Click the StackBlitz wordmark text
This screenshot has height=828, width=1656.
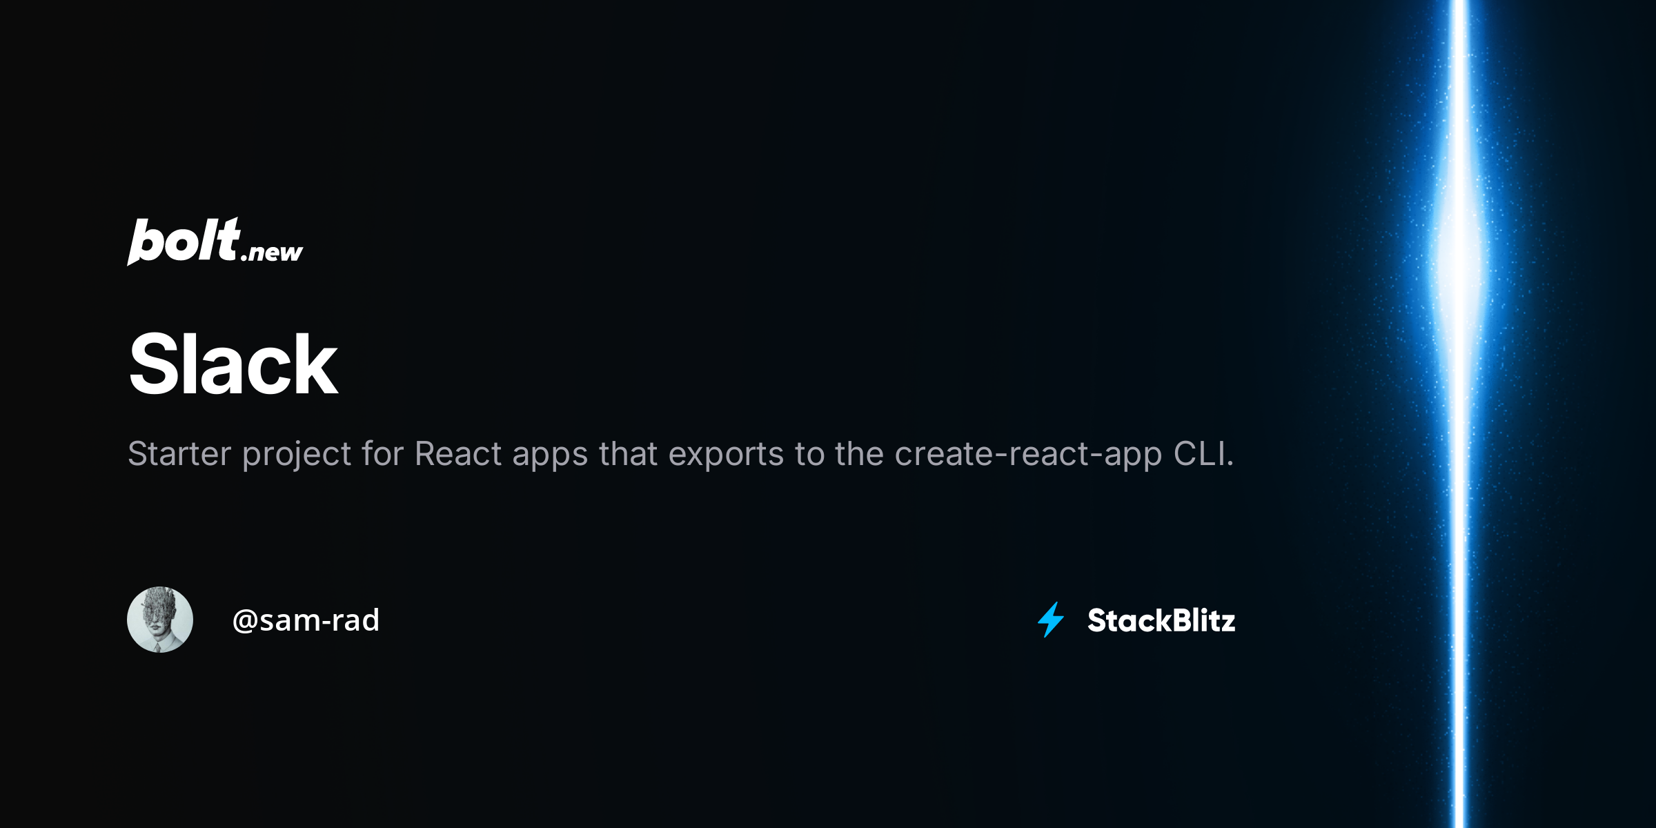pos(1161,620)
